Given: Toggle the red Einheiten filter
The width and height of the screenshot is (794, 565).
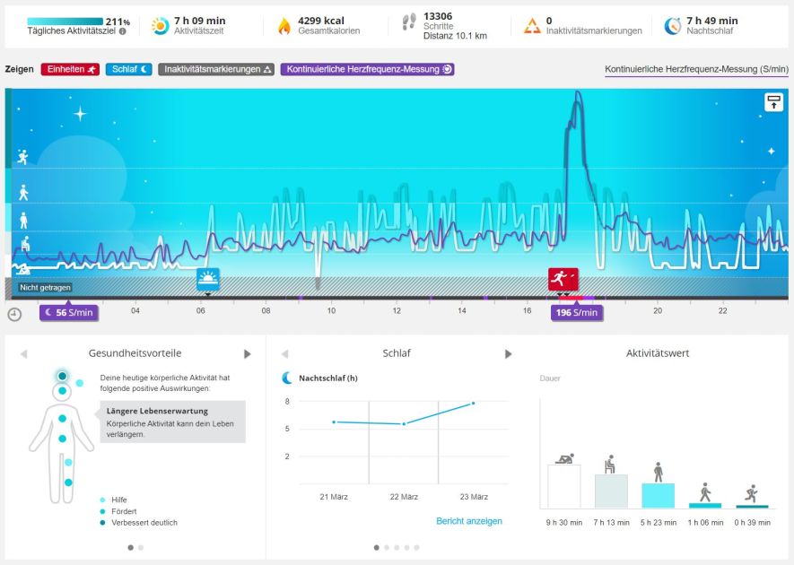Looking at the screenshot, I should point(70,69).
